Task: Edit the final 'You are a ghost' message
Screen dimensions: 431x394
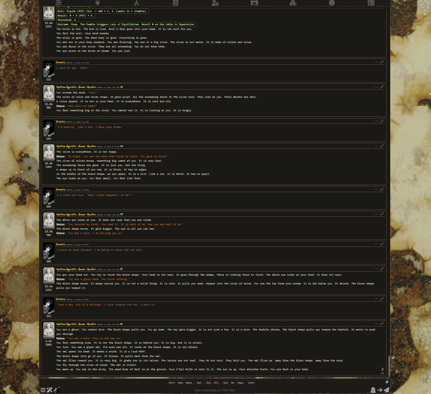Action: pos(382,324)
